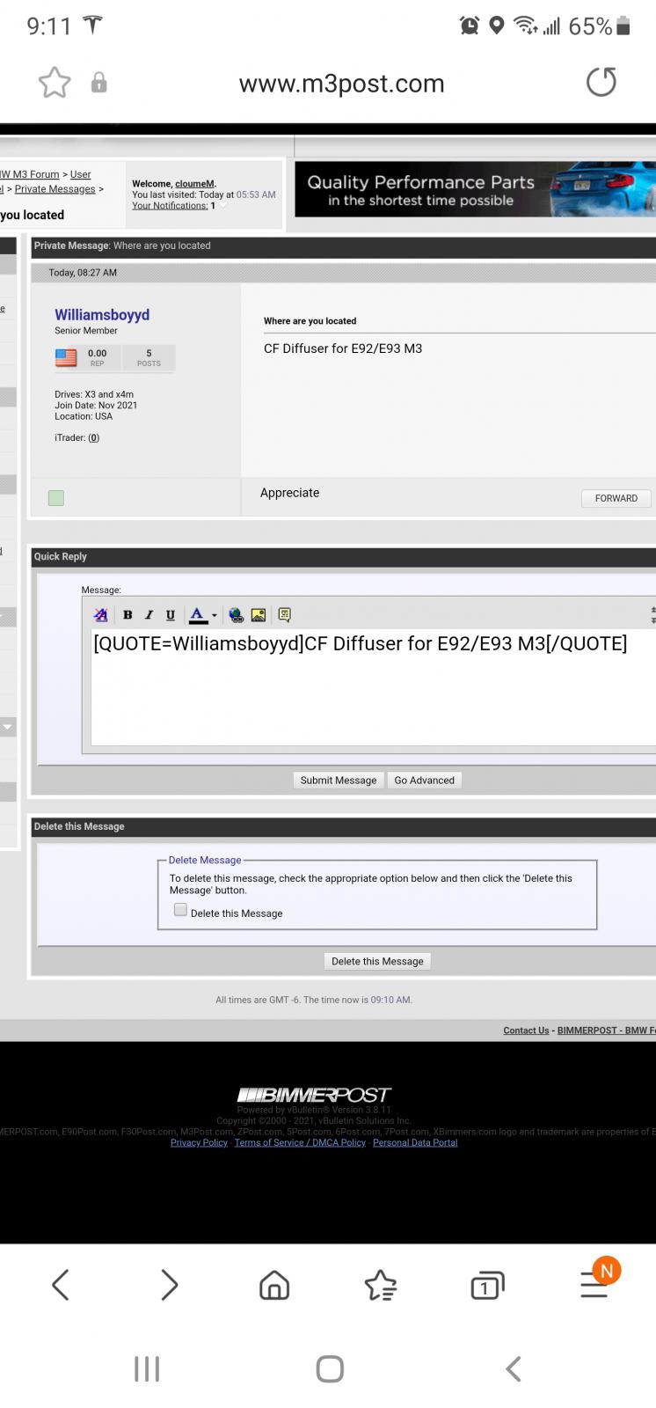Tap the browser forward arrow
This screenshot has height=1408, width=656.
pos(169,1286)
